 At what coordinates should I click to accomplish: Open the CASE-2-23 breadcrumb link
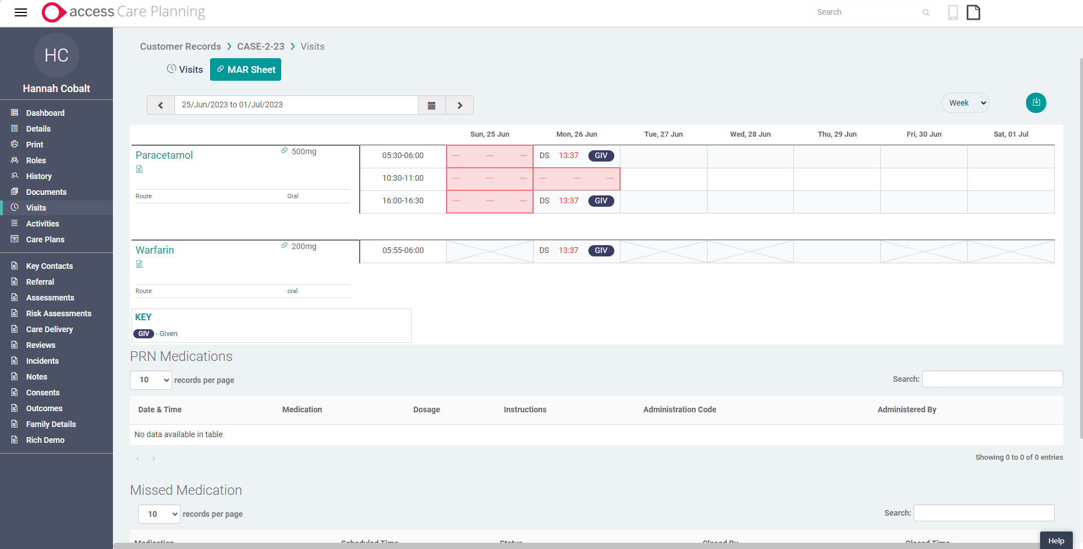[x=260, y=46]
